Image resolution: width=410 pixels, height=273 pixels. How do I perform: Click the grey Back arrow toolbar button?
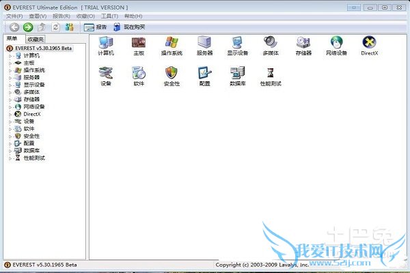14,27
